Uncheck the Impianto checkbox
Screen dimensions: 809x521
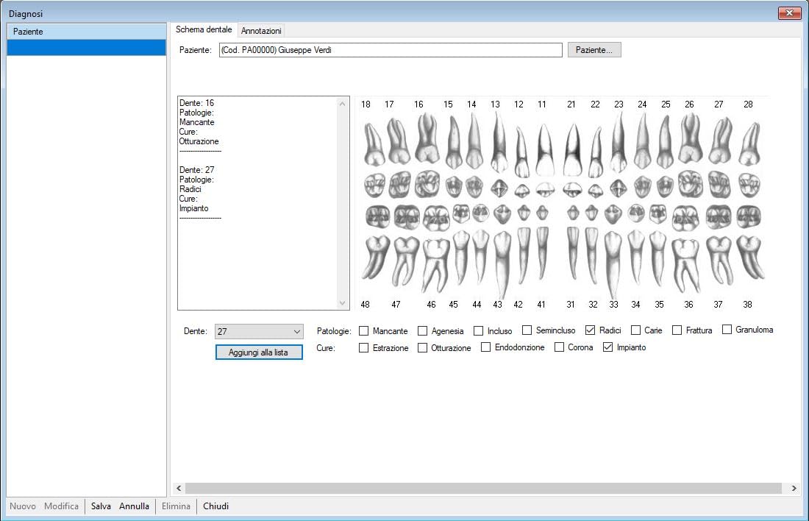[607, 347]
